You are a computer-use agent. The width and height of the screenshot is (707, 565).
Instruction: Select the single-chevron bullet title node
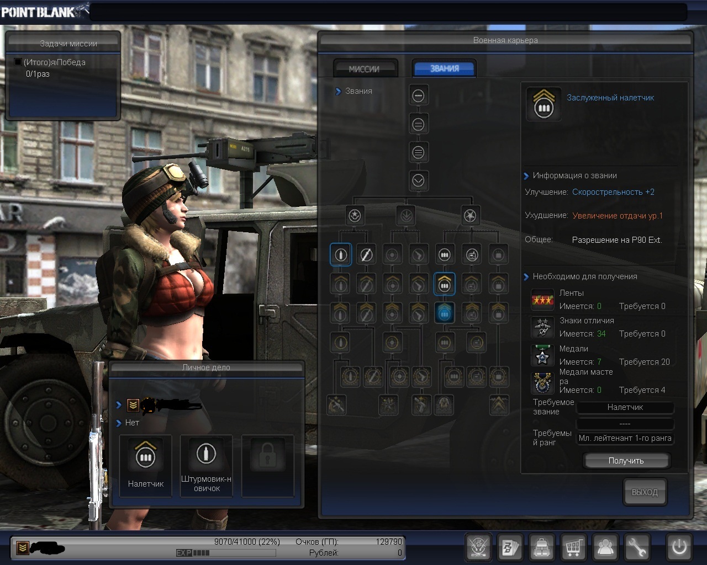[340, 284]
